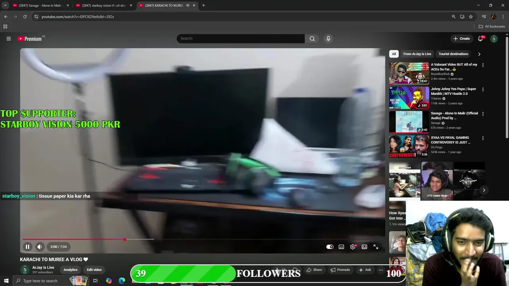This screenshot has height=286, width=509.
Task: Open Windows Task View
Action: click(95, 281)
